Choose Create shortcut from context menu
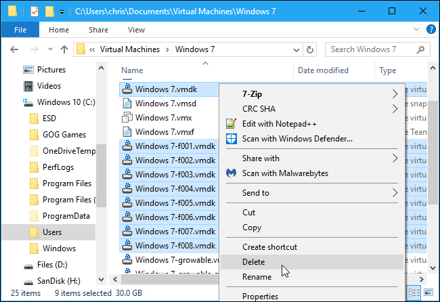The width and height of the screenshot is (440, 302). tap(312, 247)
